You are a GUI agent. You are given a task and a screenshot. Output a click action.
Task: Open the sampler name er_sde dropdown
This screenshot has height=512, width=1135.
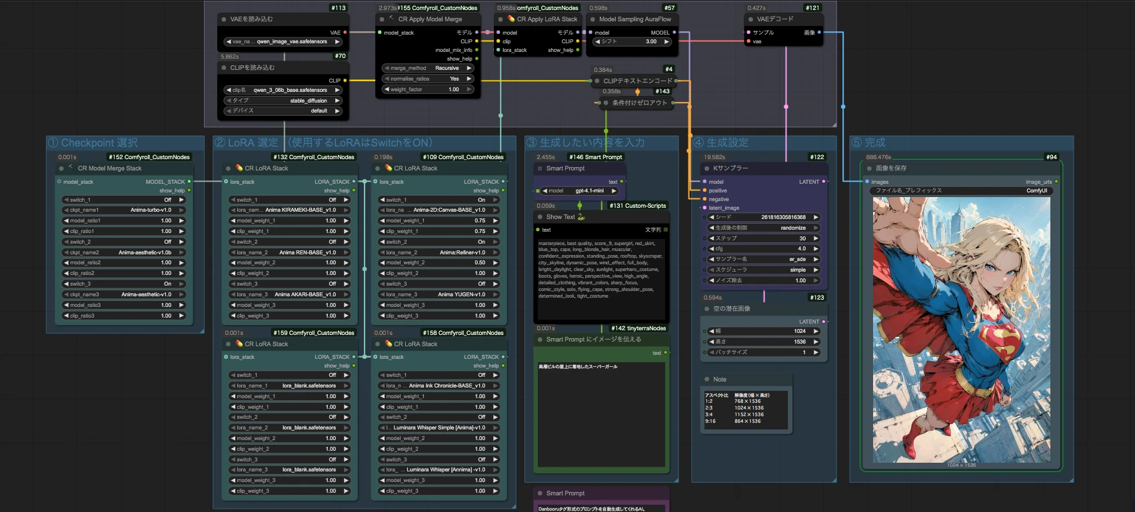764,259
